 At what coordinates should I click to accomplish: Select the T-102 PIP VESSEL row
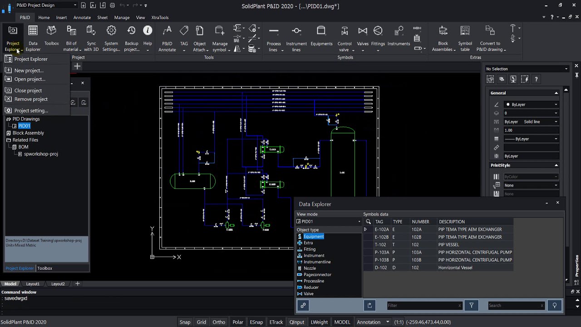438,245
